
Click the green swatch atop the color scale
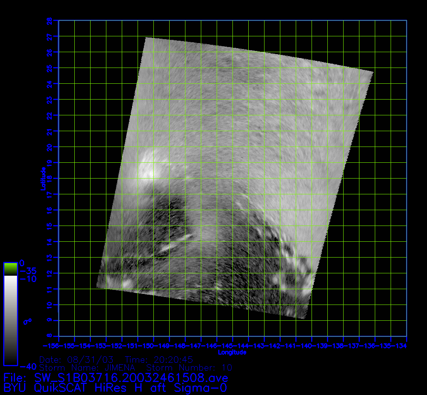[10, 269]
